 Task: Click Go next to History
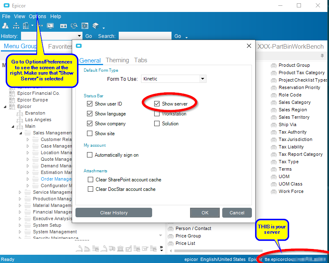click(89, 36)
